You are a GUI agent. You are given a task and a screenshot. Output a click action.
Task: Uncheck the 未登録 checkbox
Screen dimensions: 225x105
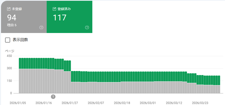click(x=9, y=9)
